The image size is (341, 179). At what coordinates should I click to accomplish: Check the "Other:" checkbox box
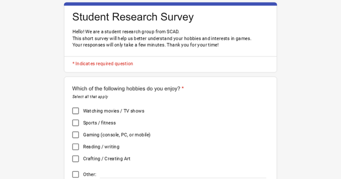click(76, 174)
